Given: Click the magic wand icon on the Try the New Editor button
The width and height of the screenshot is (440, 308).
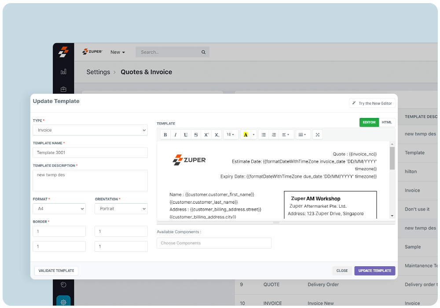Looking at the screenshot, I should click(354, 103).
